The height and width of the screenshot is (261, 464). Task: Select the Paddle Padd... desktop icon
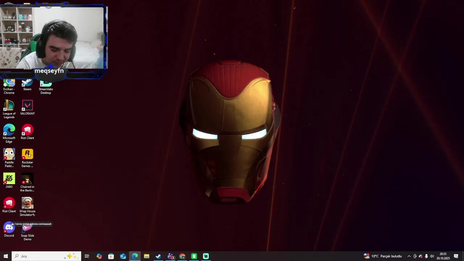[x=9, y=158]
